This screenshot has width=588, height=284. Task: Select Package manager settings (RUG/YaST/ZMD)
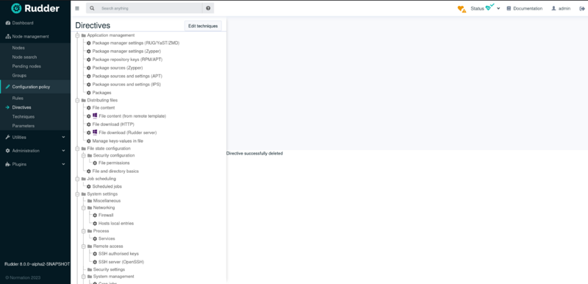point(136,43)
